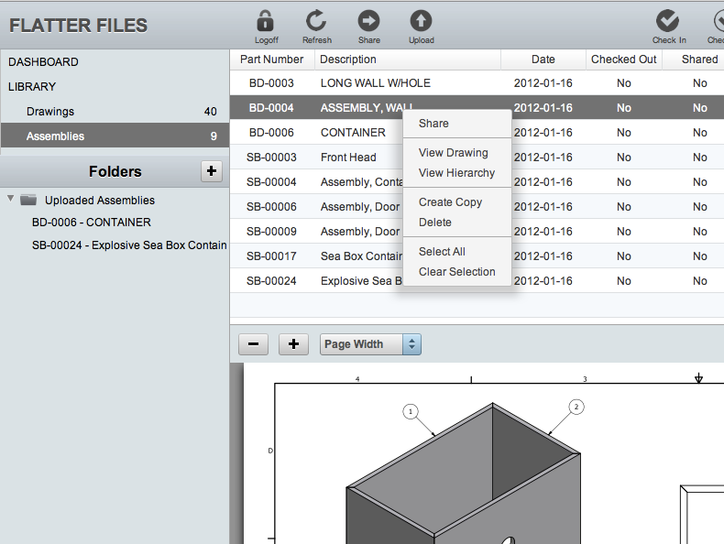Screen dimensions: 724x544
Task: Click the FLATTER FILES logo
Action: click(x=79, y=26)
